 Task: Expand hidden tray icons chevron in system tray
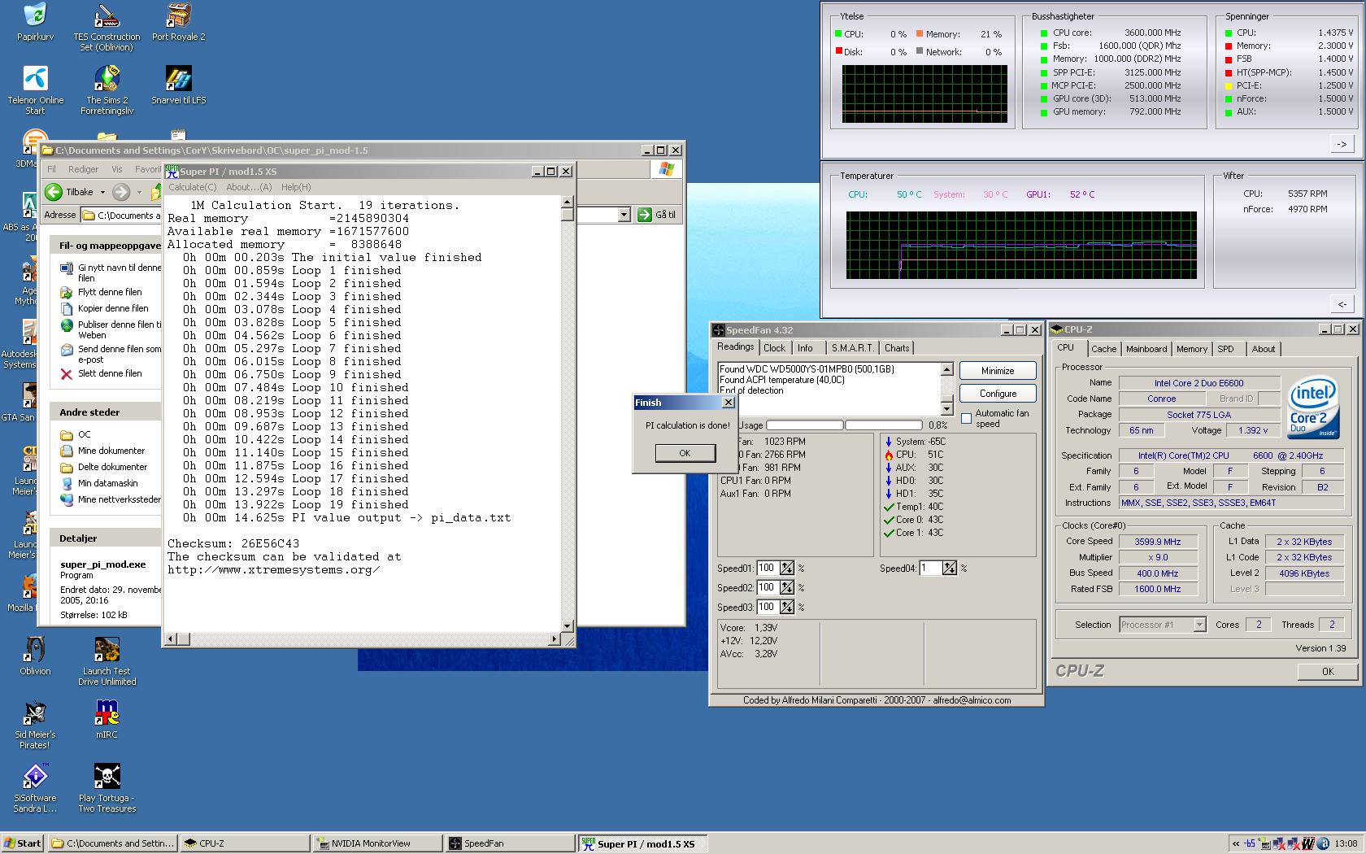coord(1236,843)
